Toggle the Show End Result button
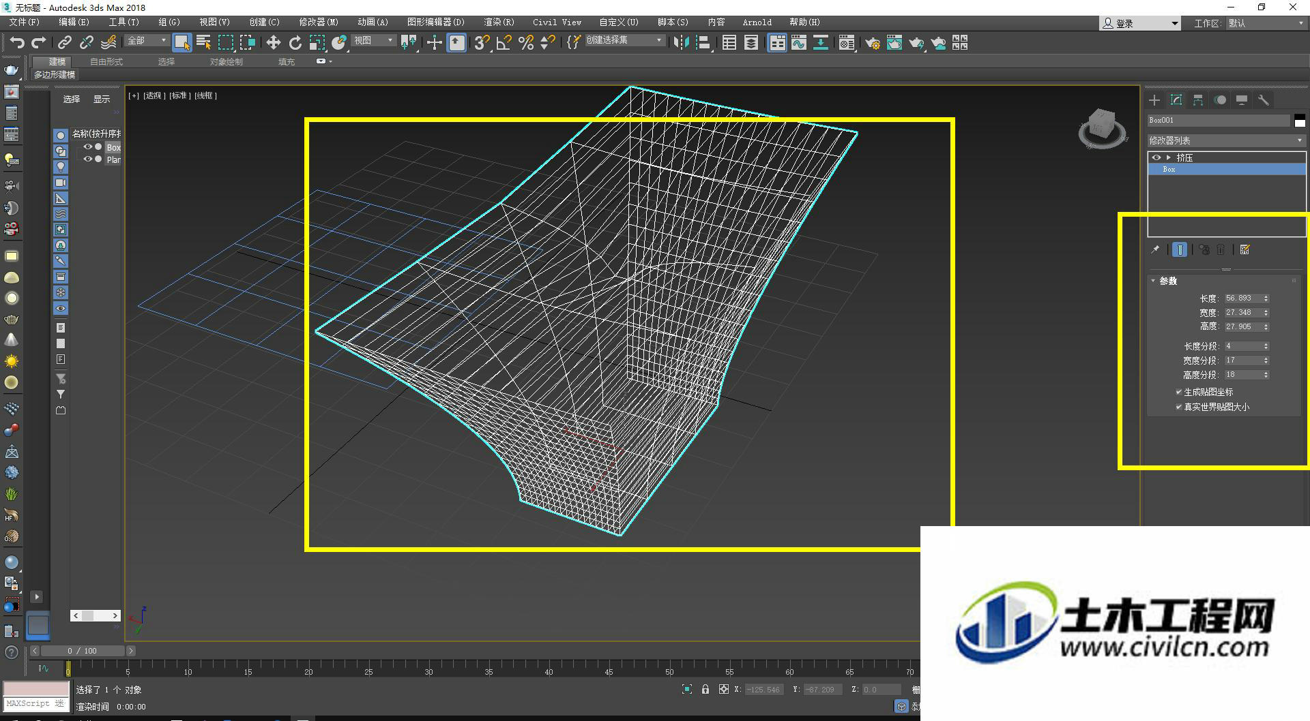This screenshot has width=1310, height=721. point(1180,249)
